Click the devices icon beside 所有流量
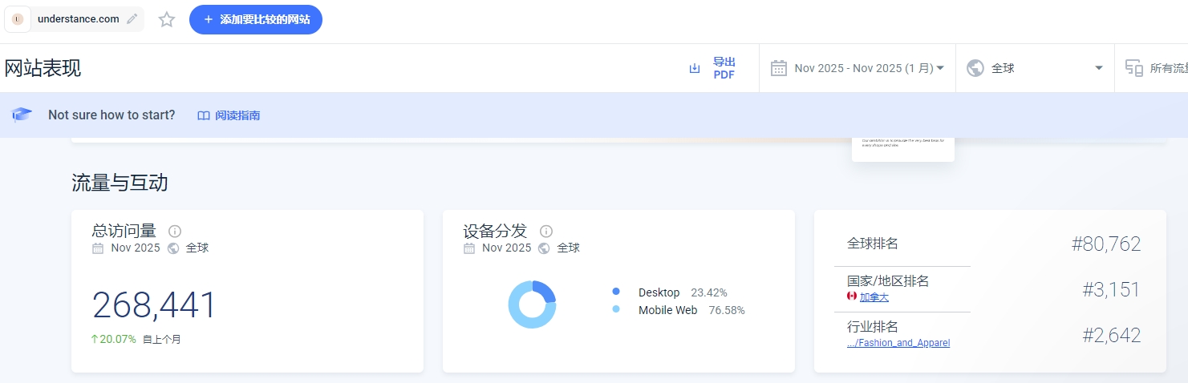Image resolution: width=1188 pixels, height=383 pixels. (x=1133, y=68)
